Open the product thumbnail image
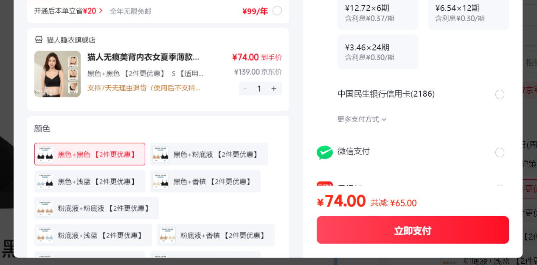Image resolution: width=537 pixels, height=265 pixels. (57, 74)
